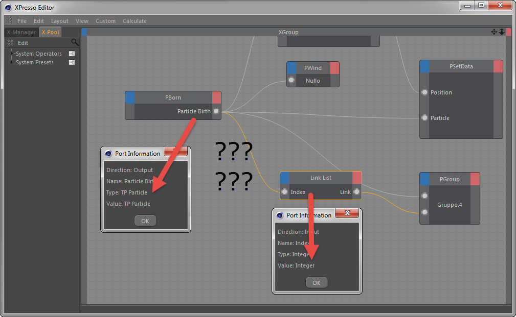Click the X-Pool search magnifier icon

75,42
